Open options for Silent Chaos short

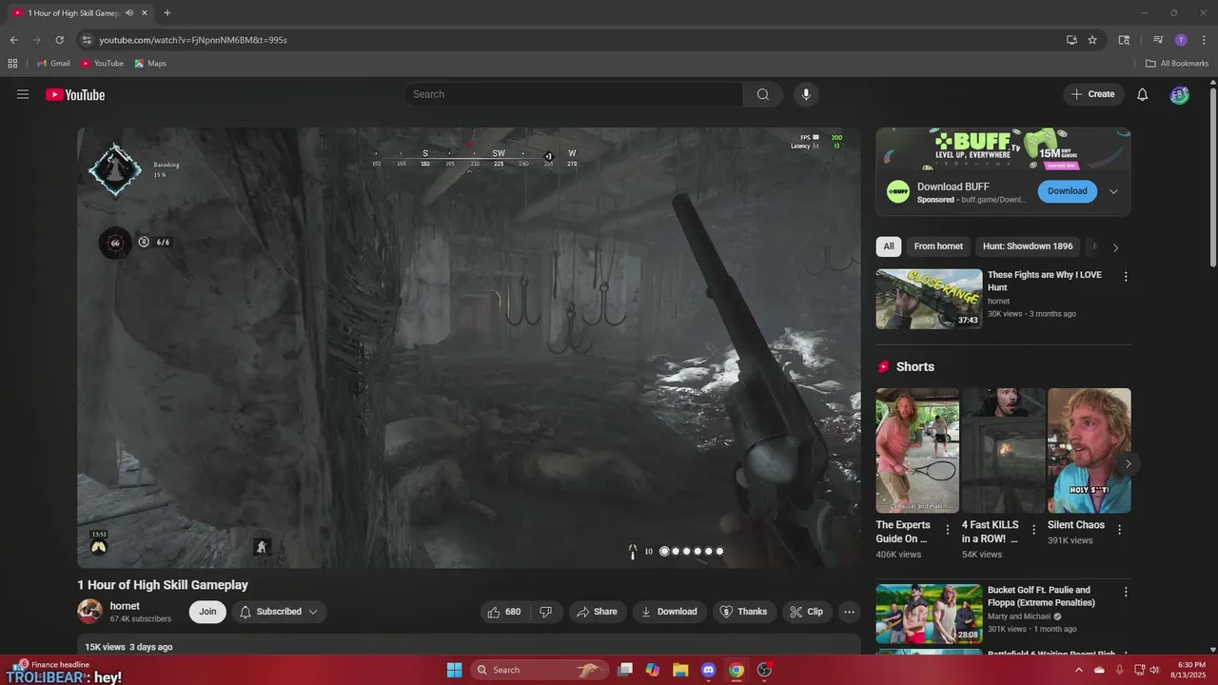point(1119,530)
